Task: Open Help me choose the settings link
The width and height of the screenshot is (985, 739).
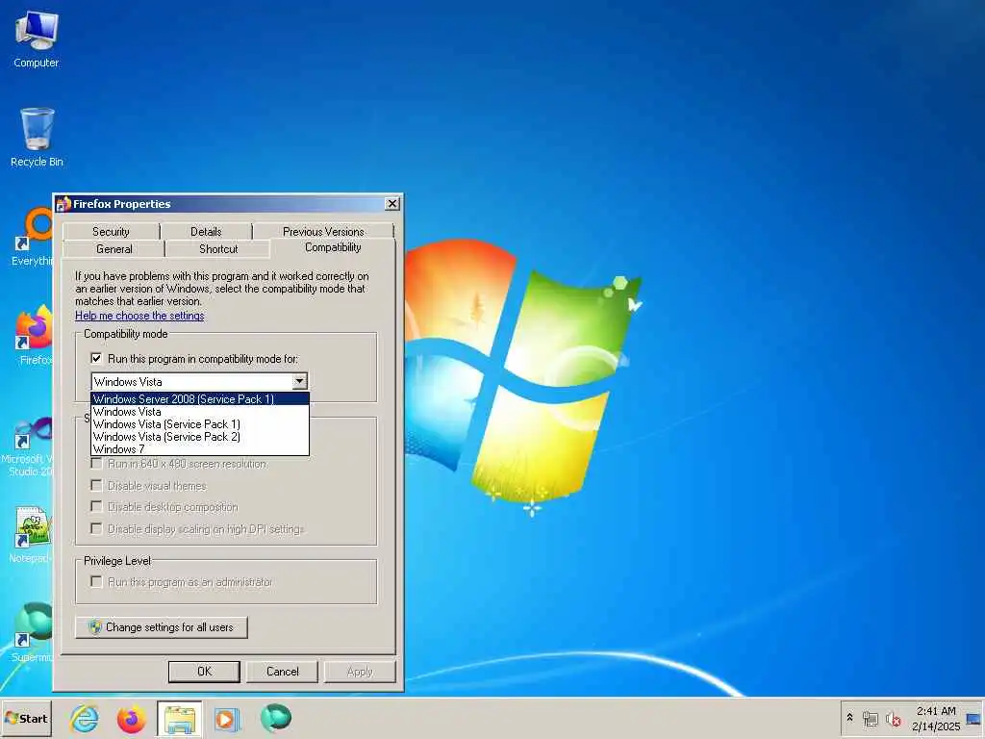Action: 139,316
